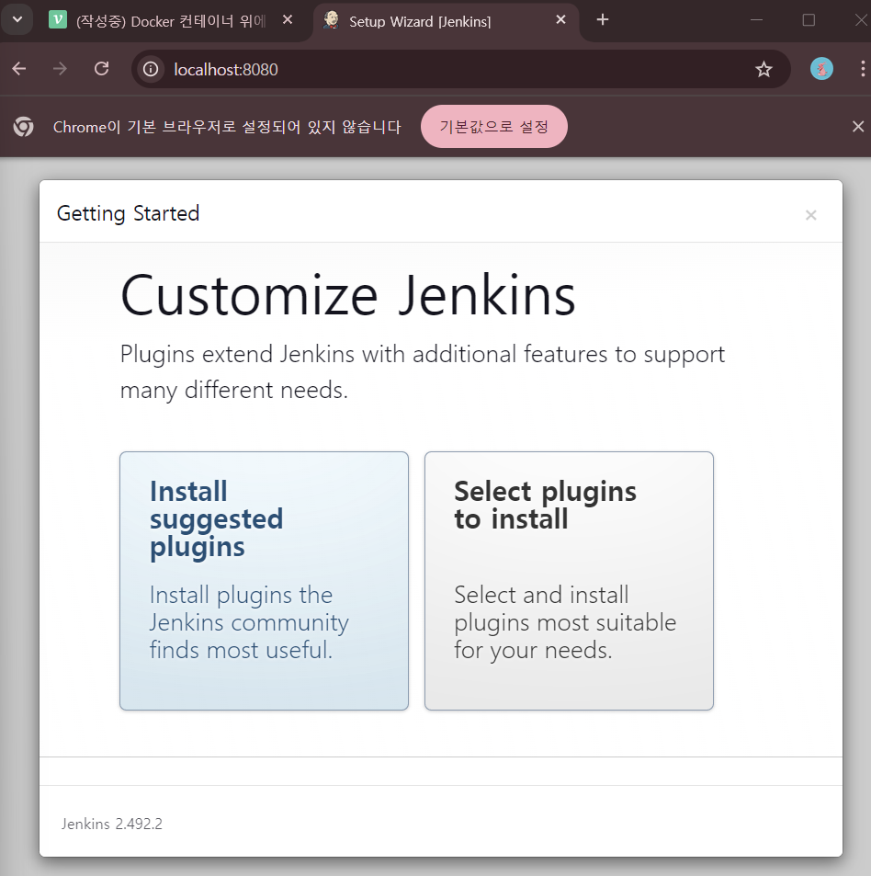Click the Chrome logo in the info bar
The image size is (871, 876).
[x=24, y=127]
